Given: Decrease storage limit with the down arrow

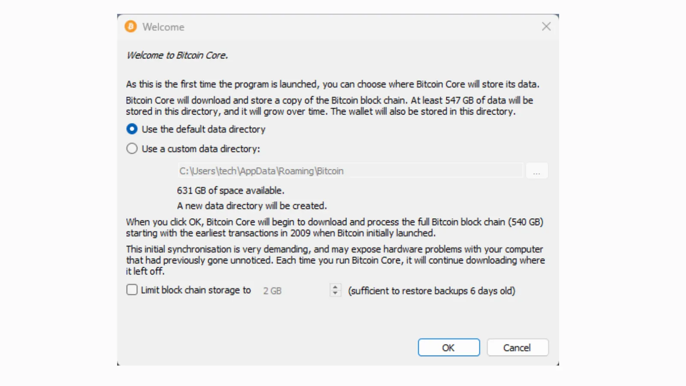Looking at the screenshot, I should [x=335, y=293].
